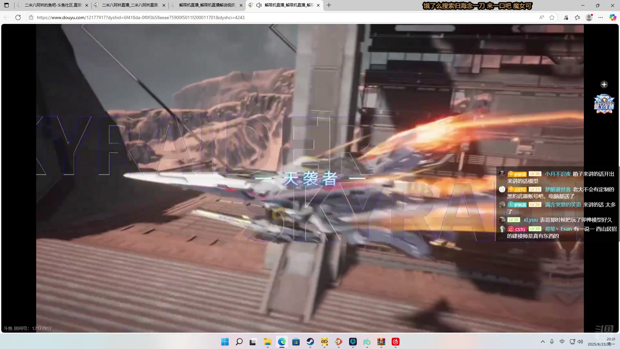Screen dimensions: 620x349
Task: Click username 易笙丶Esan in chat
Action: coord(558,229)
